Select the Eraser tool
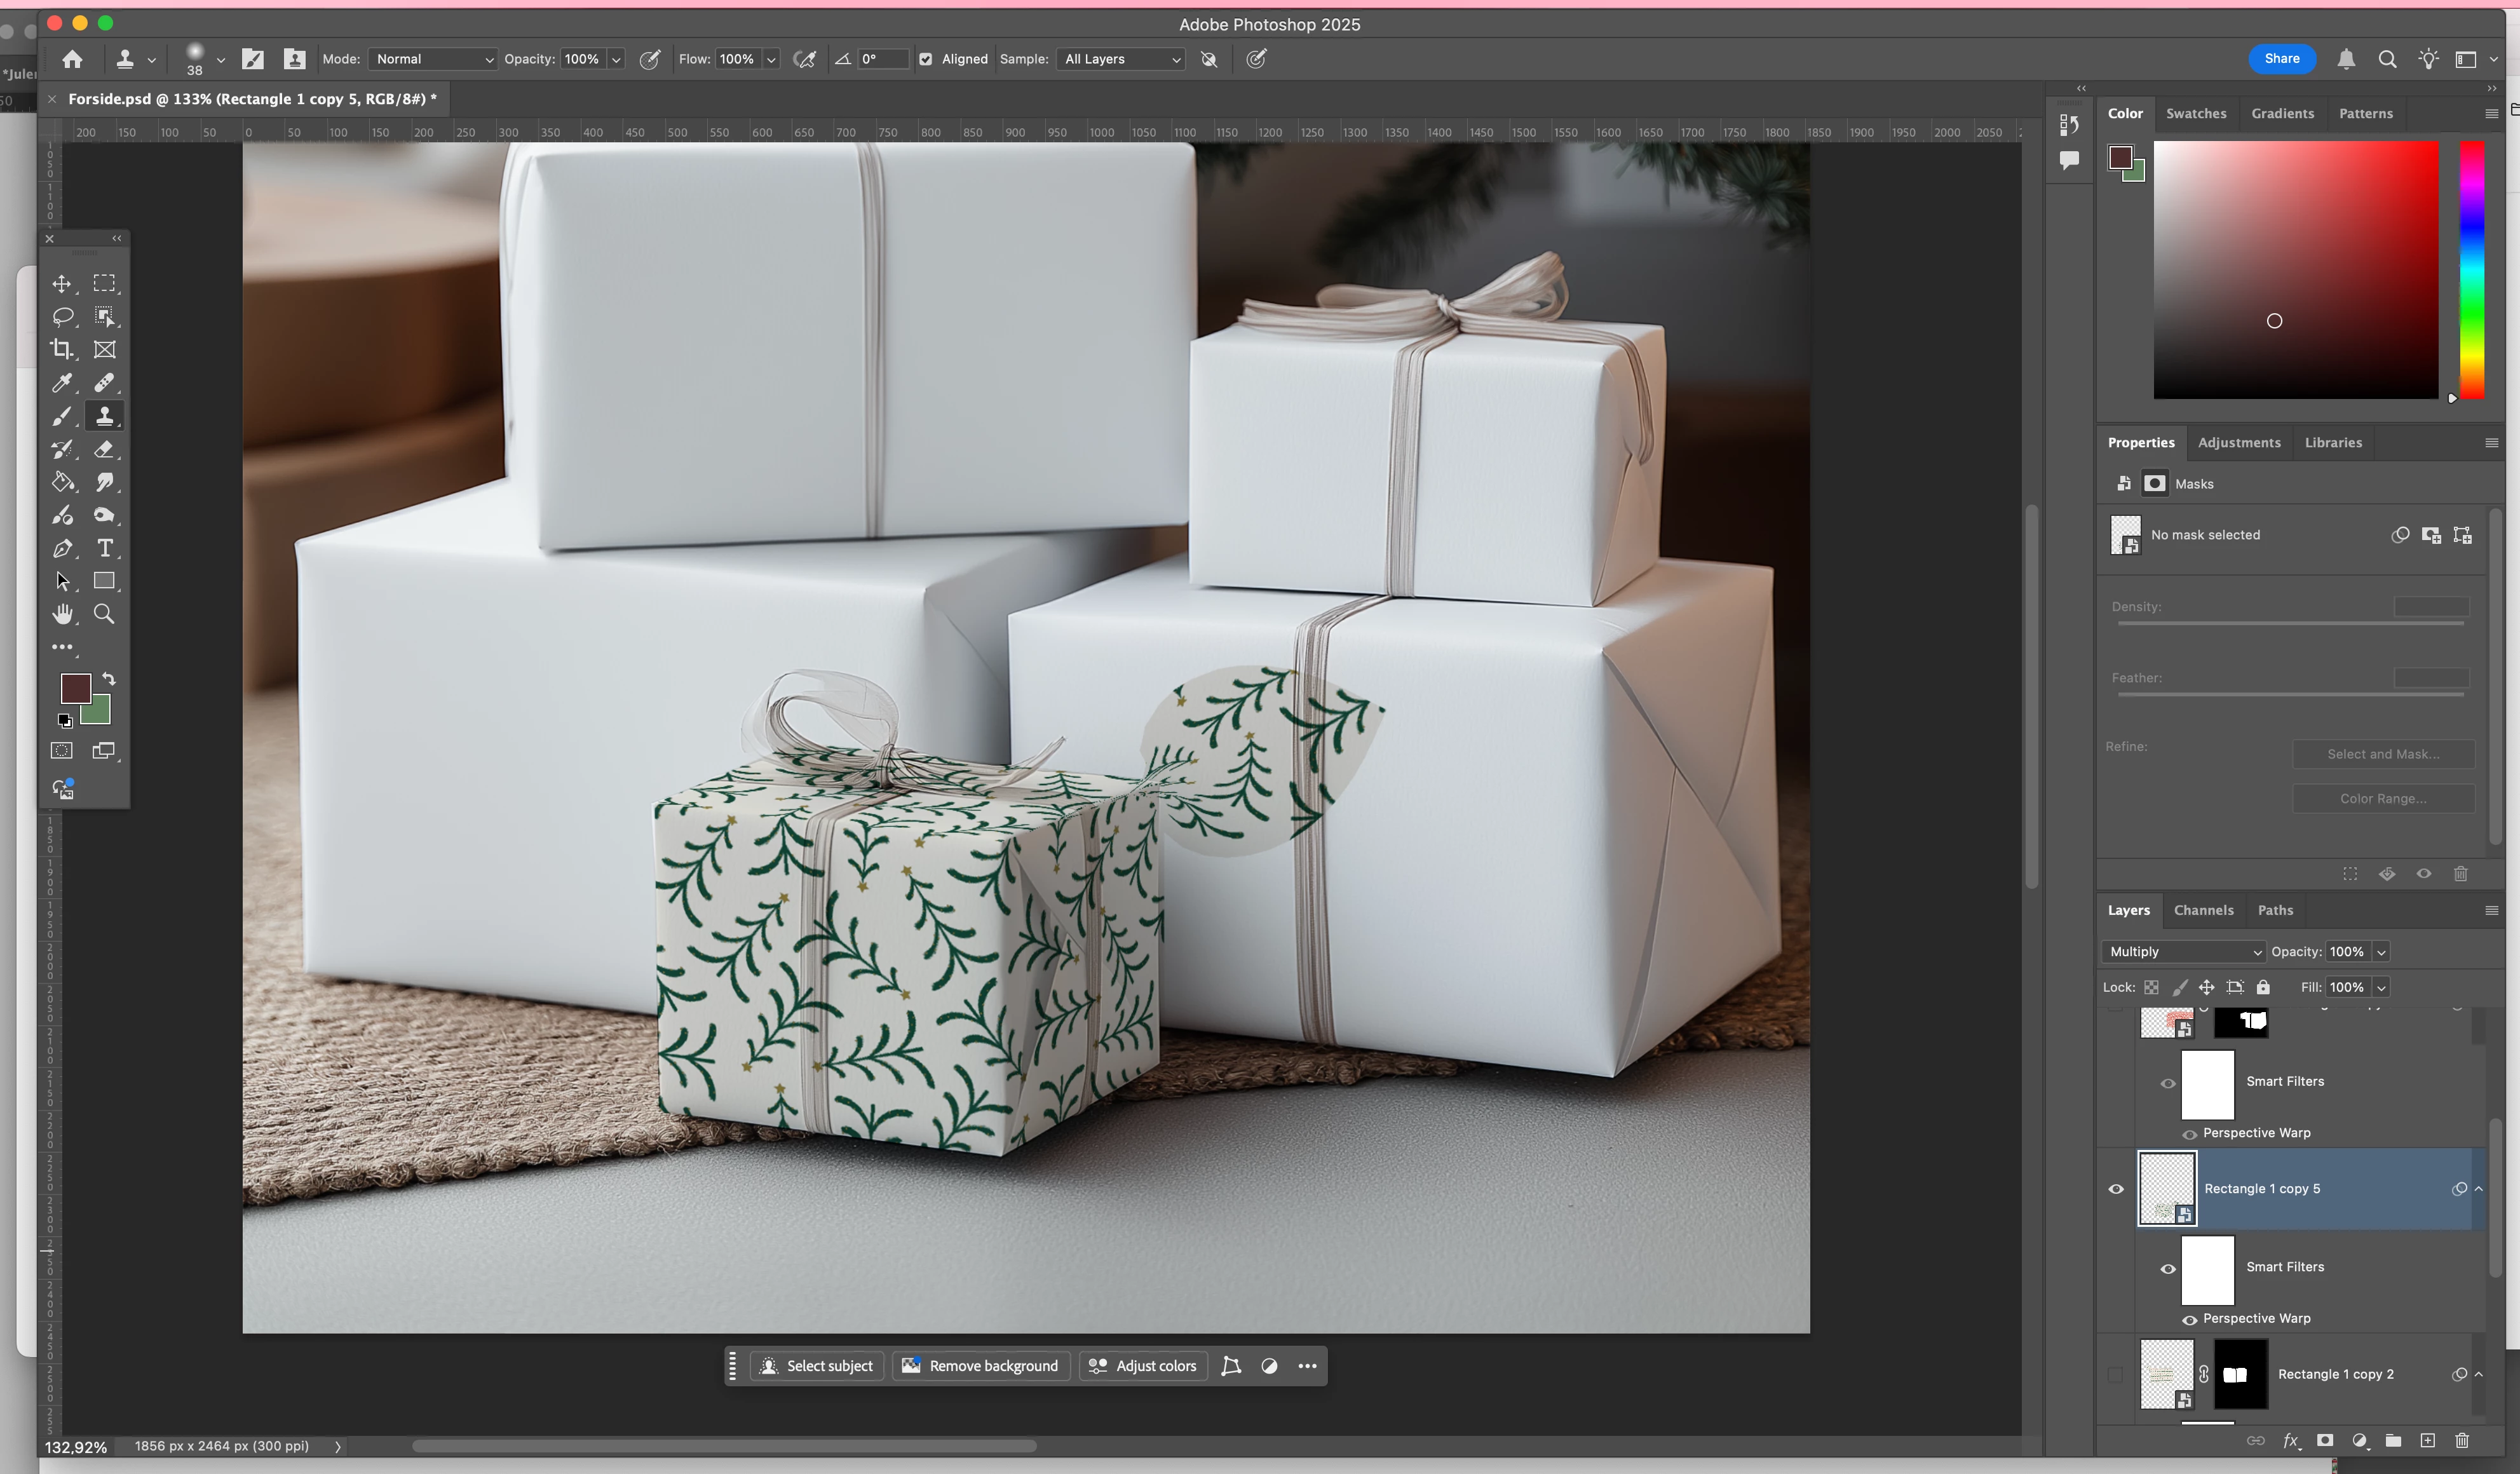 (x=104, y=449)
